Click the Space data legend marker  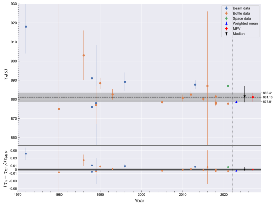(x=226, y=19)
